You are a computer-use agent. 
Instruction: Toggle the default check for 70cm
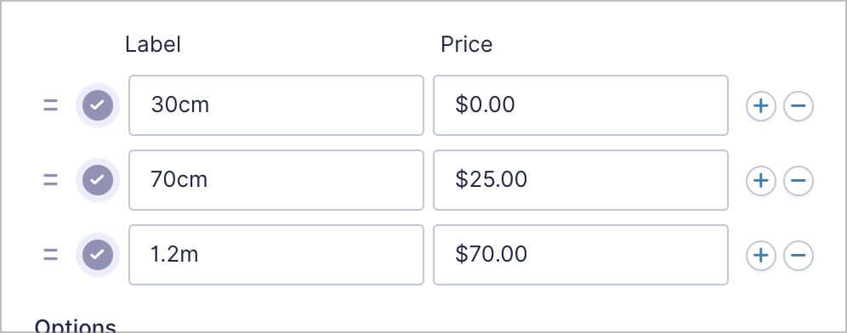(x=97, y=180)
